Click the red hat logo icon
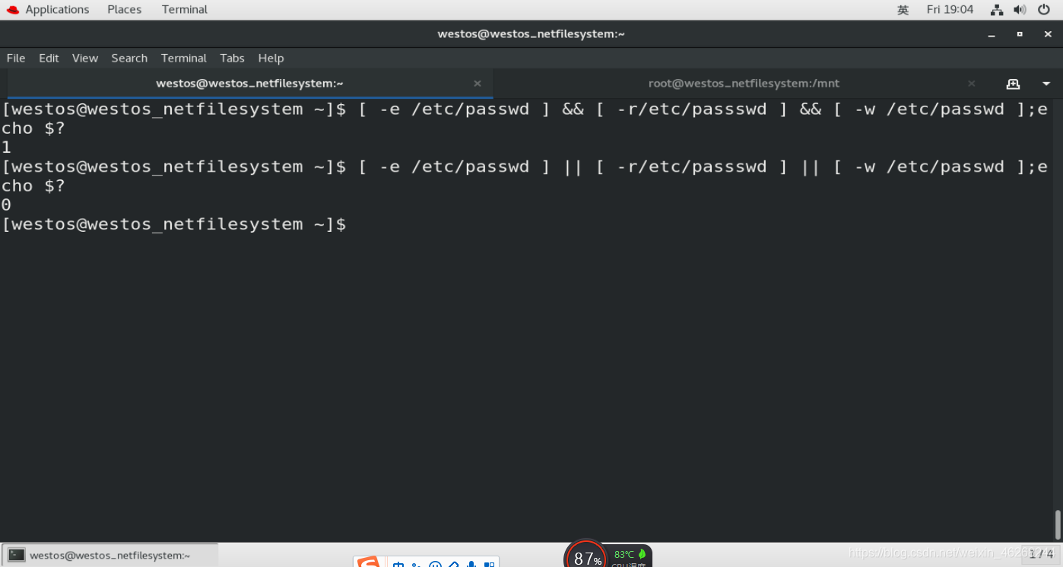 [x=12, y=9]
